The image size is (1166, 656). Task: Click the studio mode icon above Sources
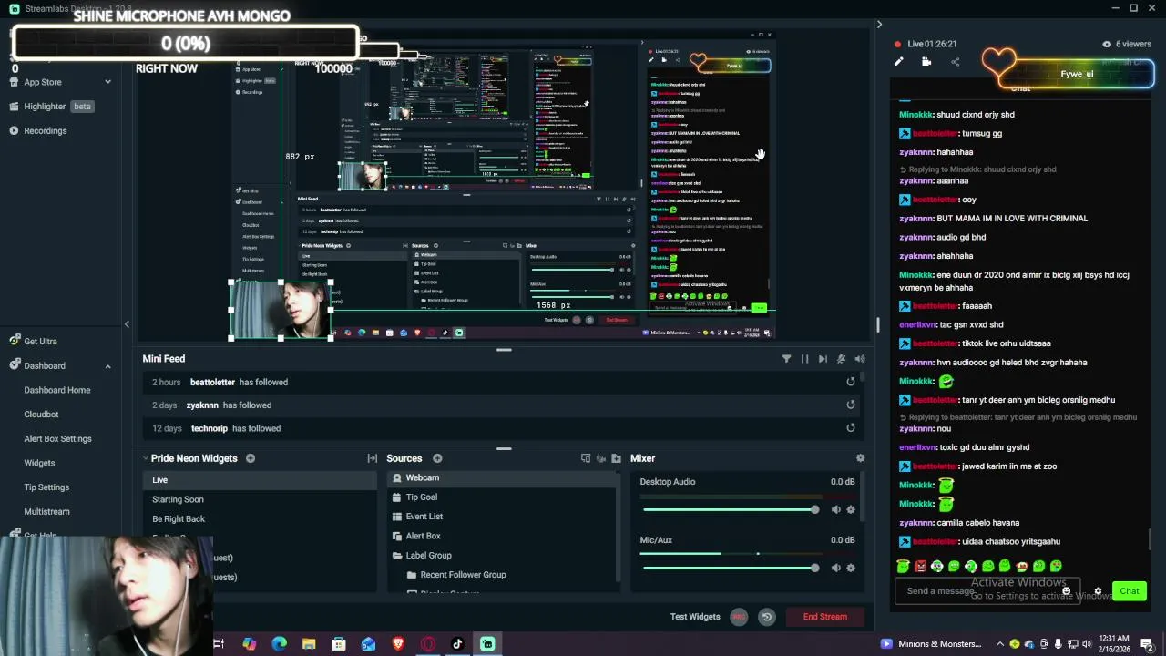click(585, 458)
